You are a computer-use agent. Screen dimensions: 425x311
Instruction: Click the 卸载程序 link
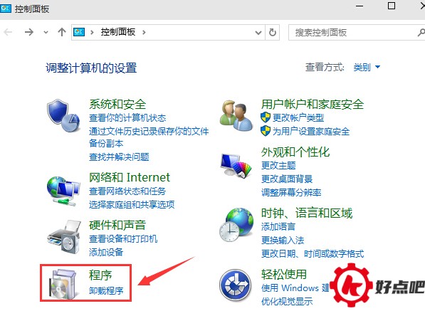pyautogui.click(x=106, y=290)
